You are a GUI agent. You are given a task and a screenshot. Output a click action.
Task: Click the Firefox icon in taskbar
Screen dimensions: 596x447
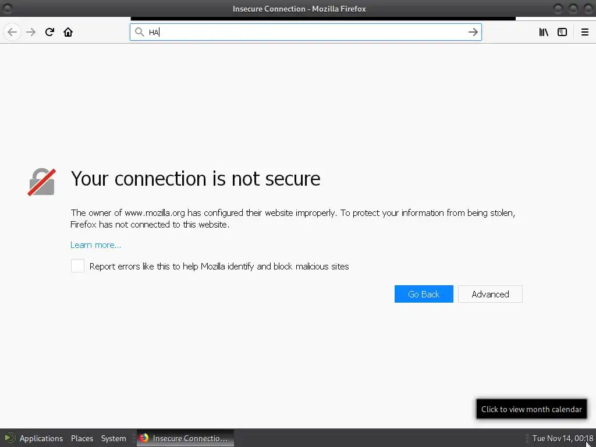(x=144, y=438)
